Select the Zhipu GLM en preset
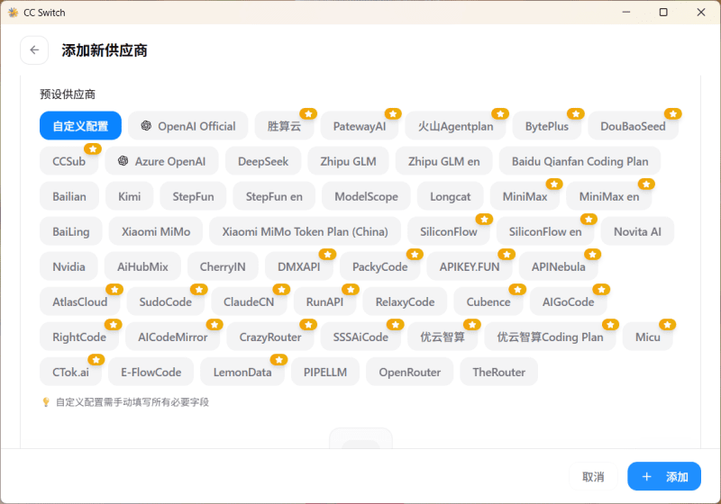This screenshot has height=504, width=721. tap(443, 161)
